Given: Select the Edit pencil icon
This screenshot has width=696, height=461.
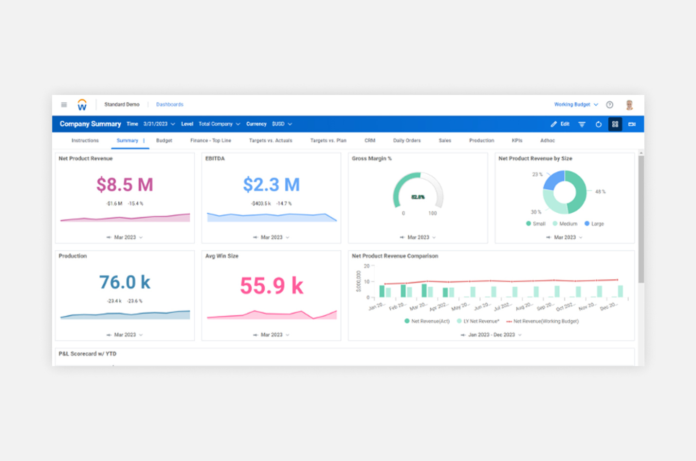Looking at the screenshot, I should click(554, 124).
